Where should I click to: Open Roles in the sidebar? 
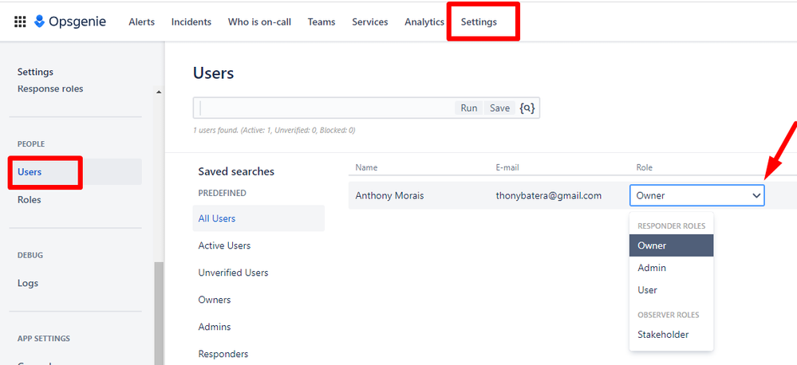click(x=29, y=200)
